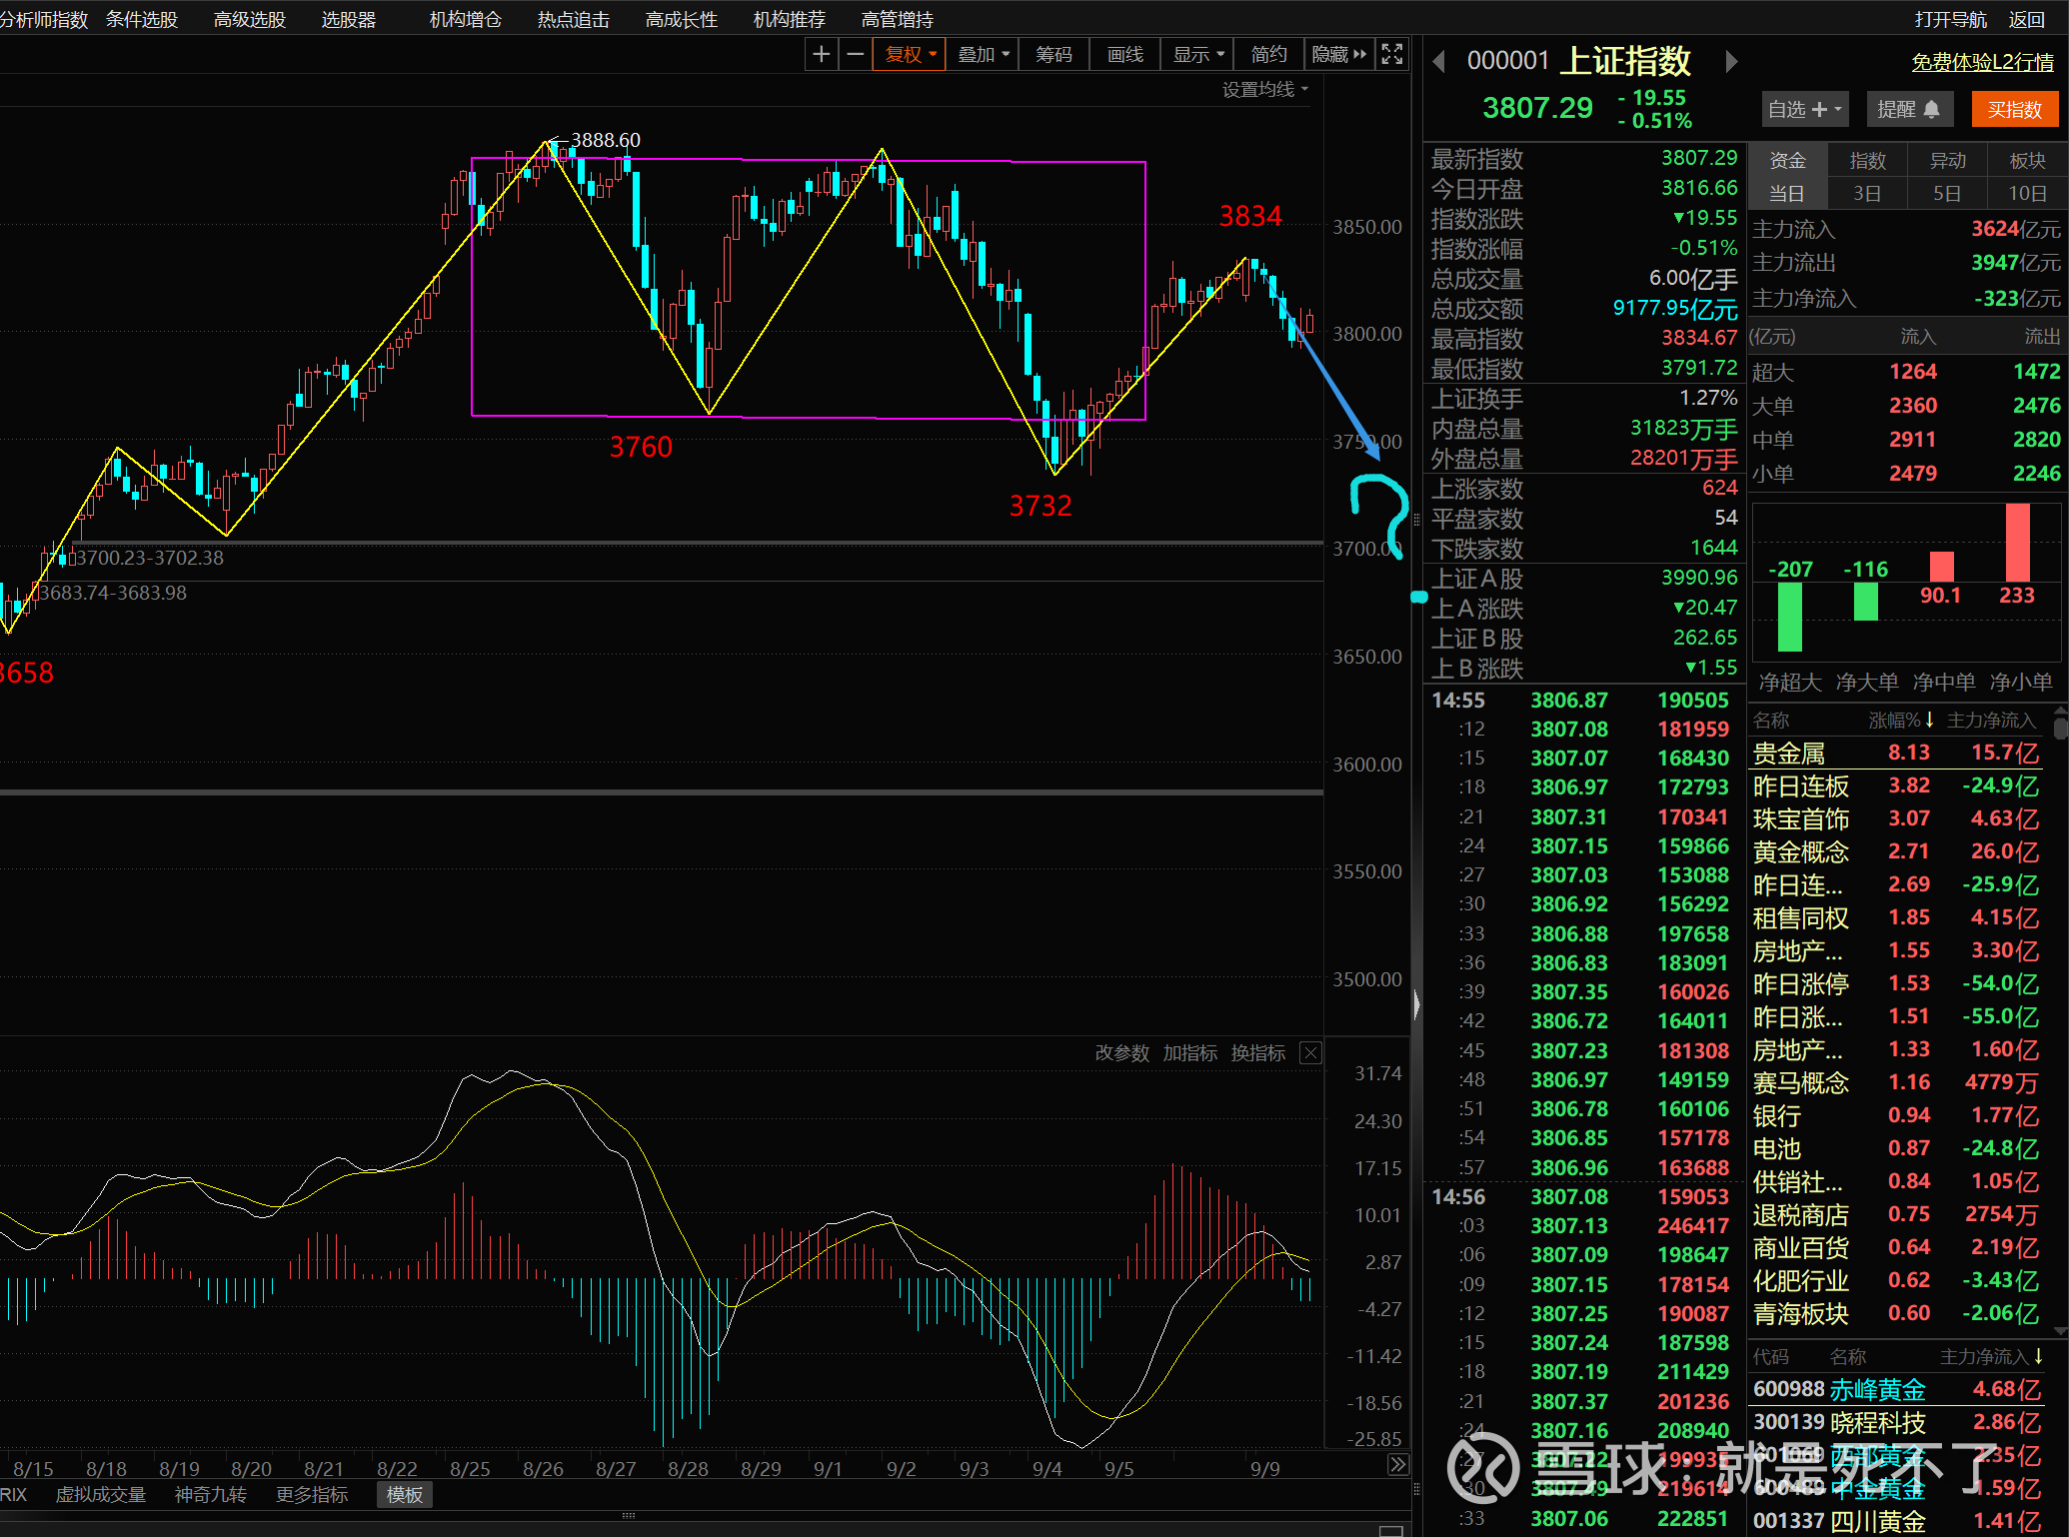2069x1537 pixels.
Task: Switch to the 板块 tab
Action: click(x=2027, y=161)
